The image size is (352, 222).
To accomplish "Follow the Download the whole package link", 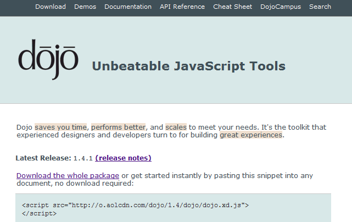I will pos(68,175).
